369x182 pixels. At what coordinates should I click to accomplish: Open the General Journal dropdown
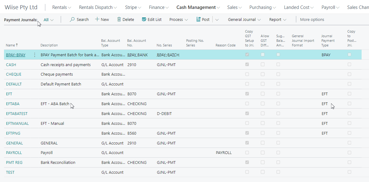tap(244, 19)
